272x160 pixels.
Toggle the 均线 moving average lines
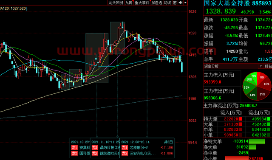click(167, 3)
